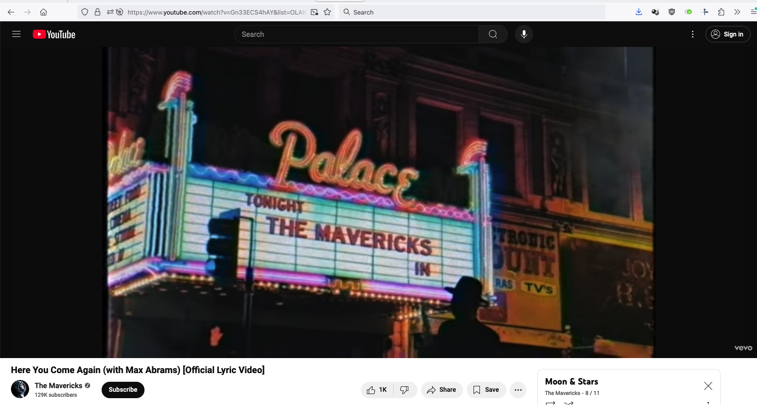The width and height of the screenshot is (757, 405).
Task: Save video to a playlist
Action: [x=486, y=390]
